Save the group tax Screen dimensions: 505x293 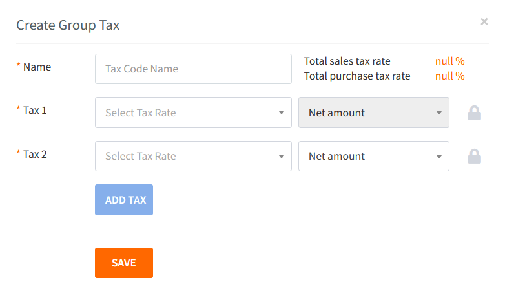[x=124, y=263]
